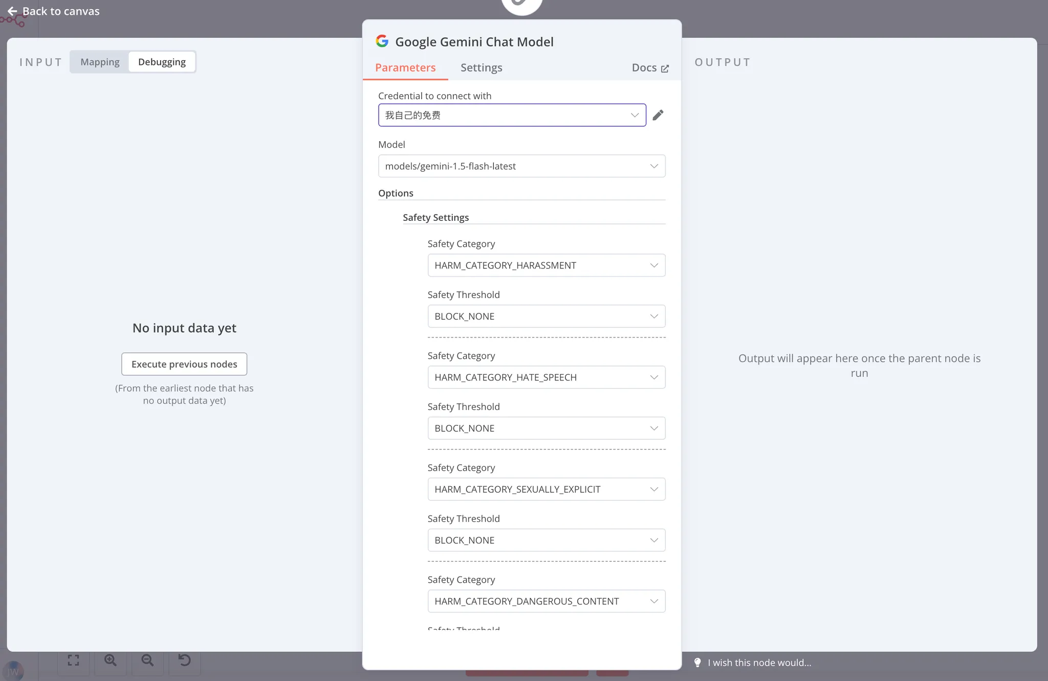Select the Parameters tab
Image resolution: width=1048 pixels, height=681 pixels.
(x=405, y=68)
